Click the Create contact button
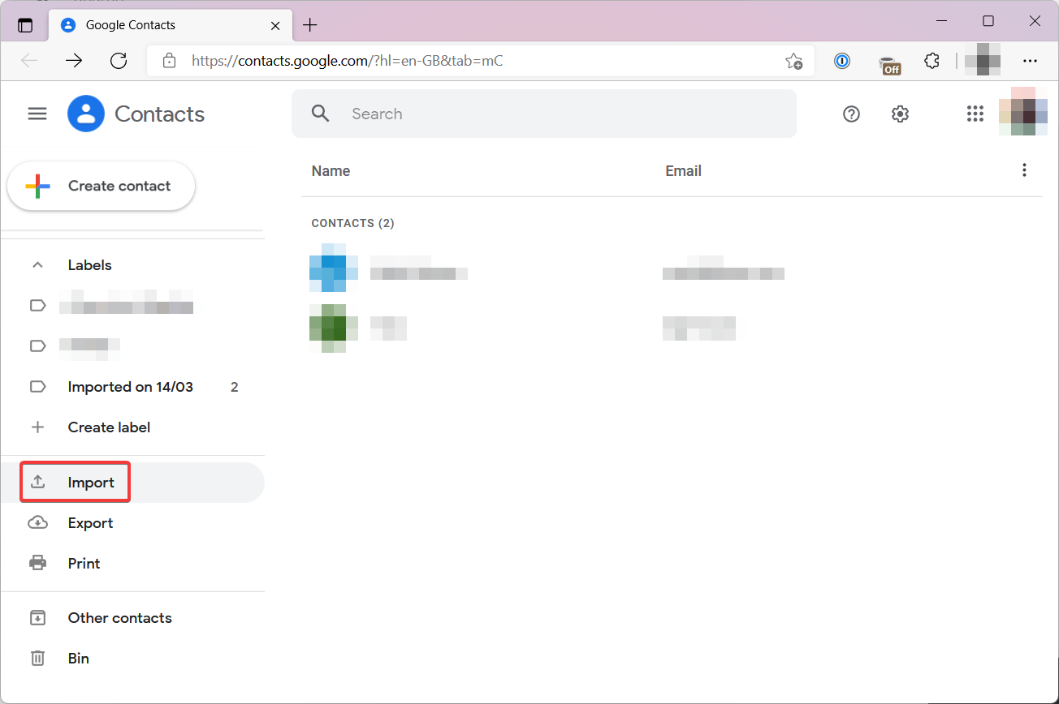The image size is (1059, 704). pos(102,186)
